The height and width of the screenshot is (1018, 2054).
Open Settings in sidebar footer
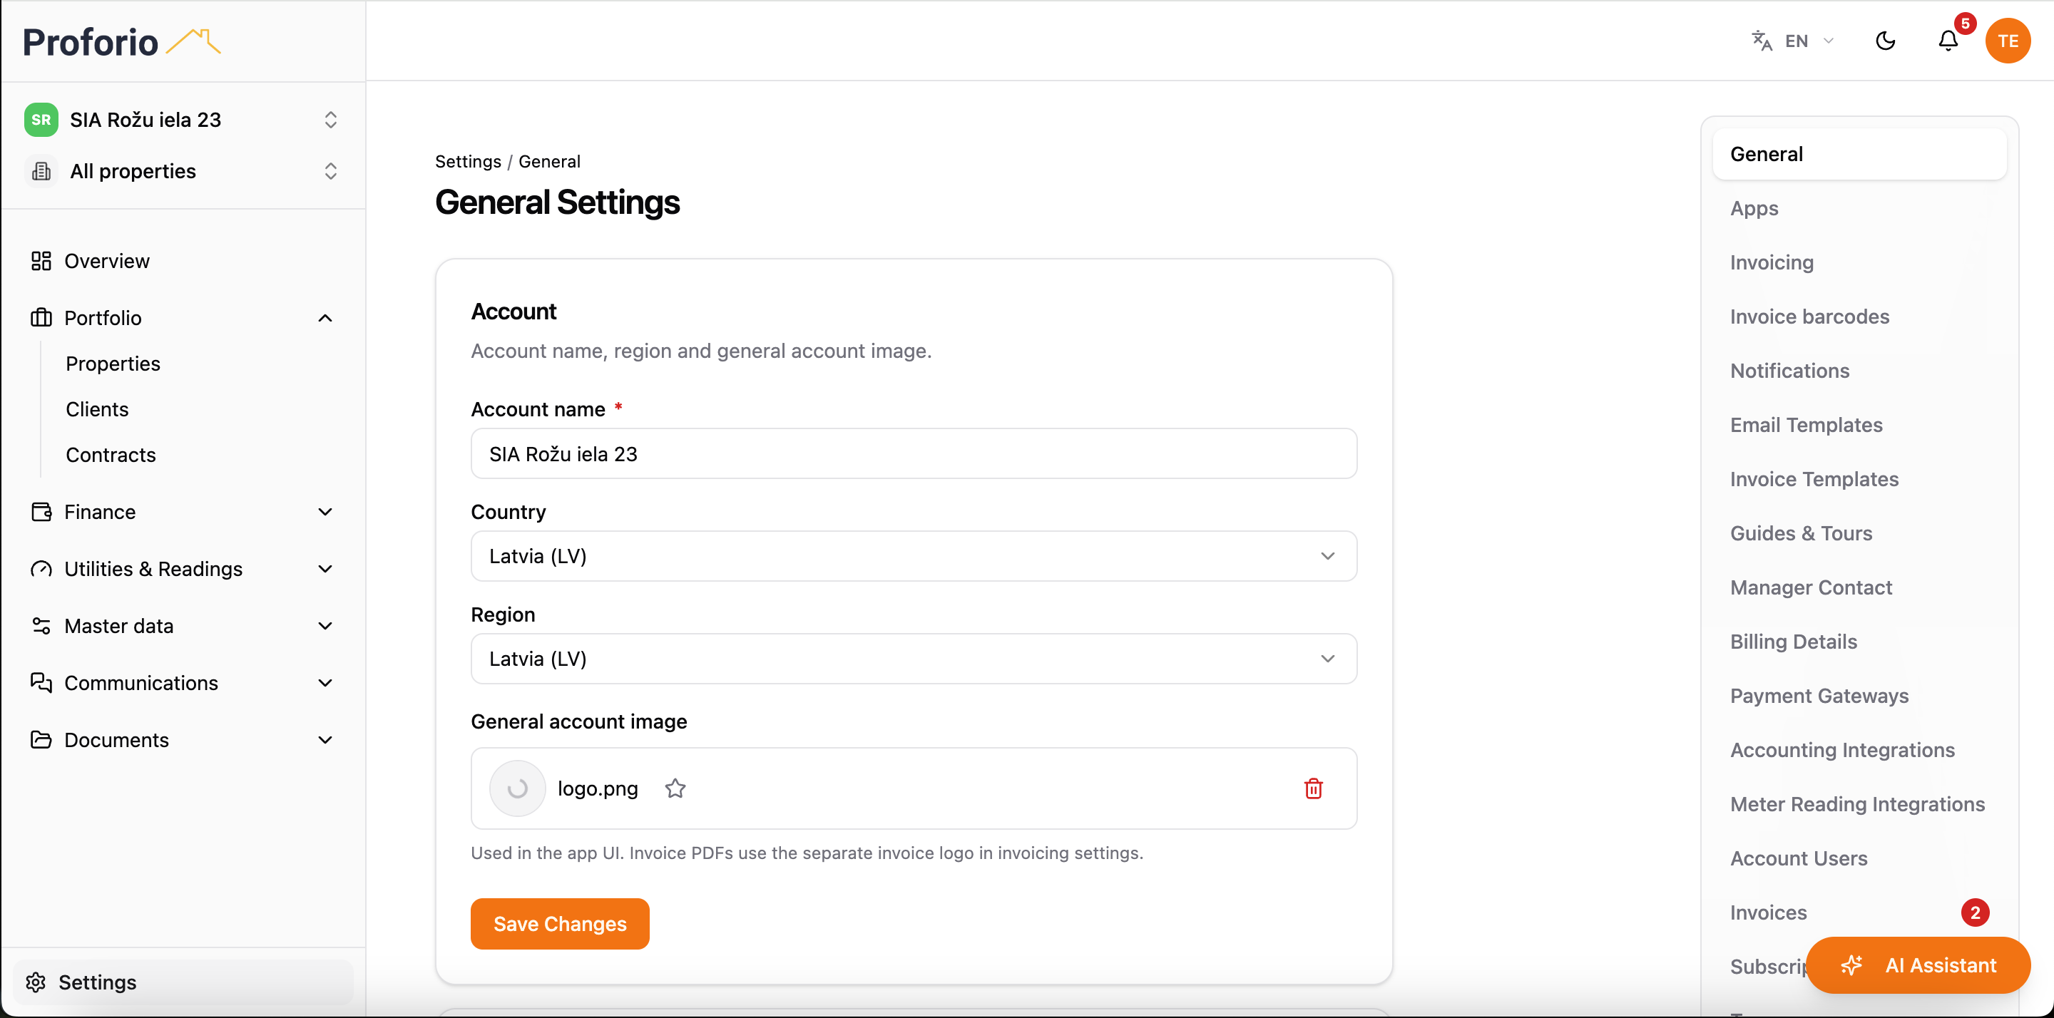[183, 982]
